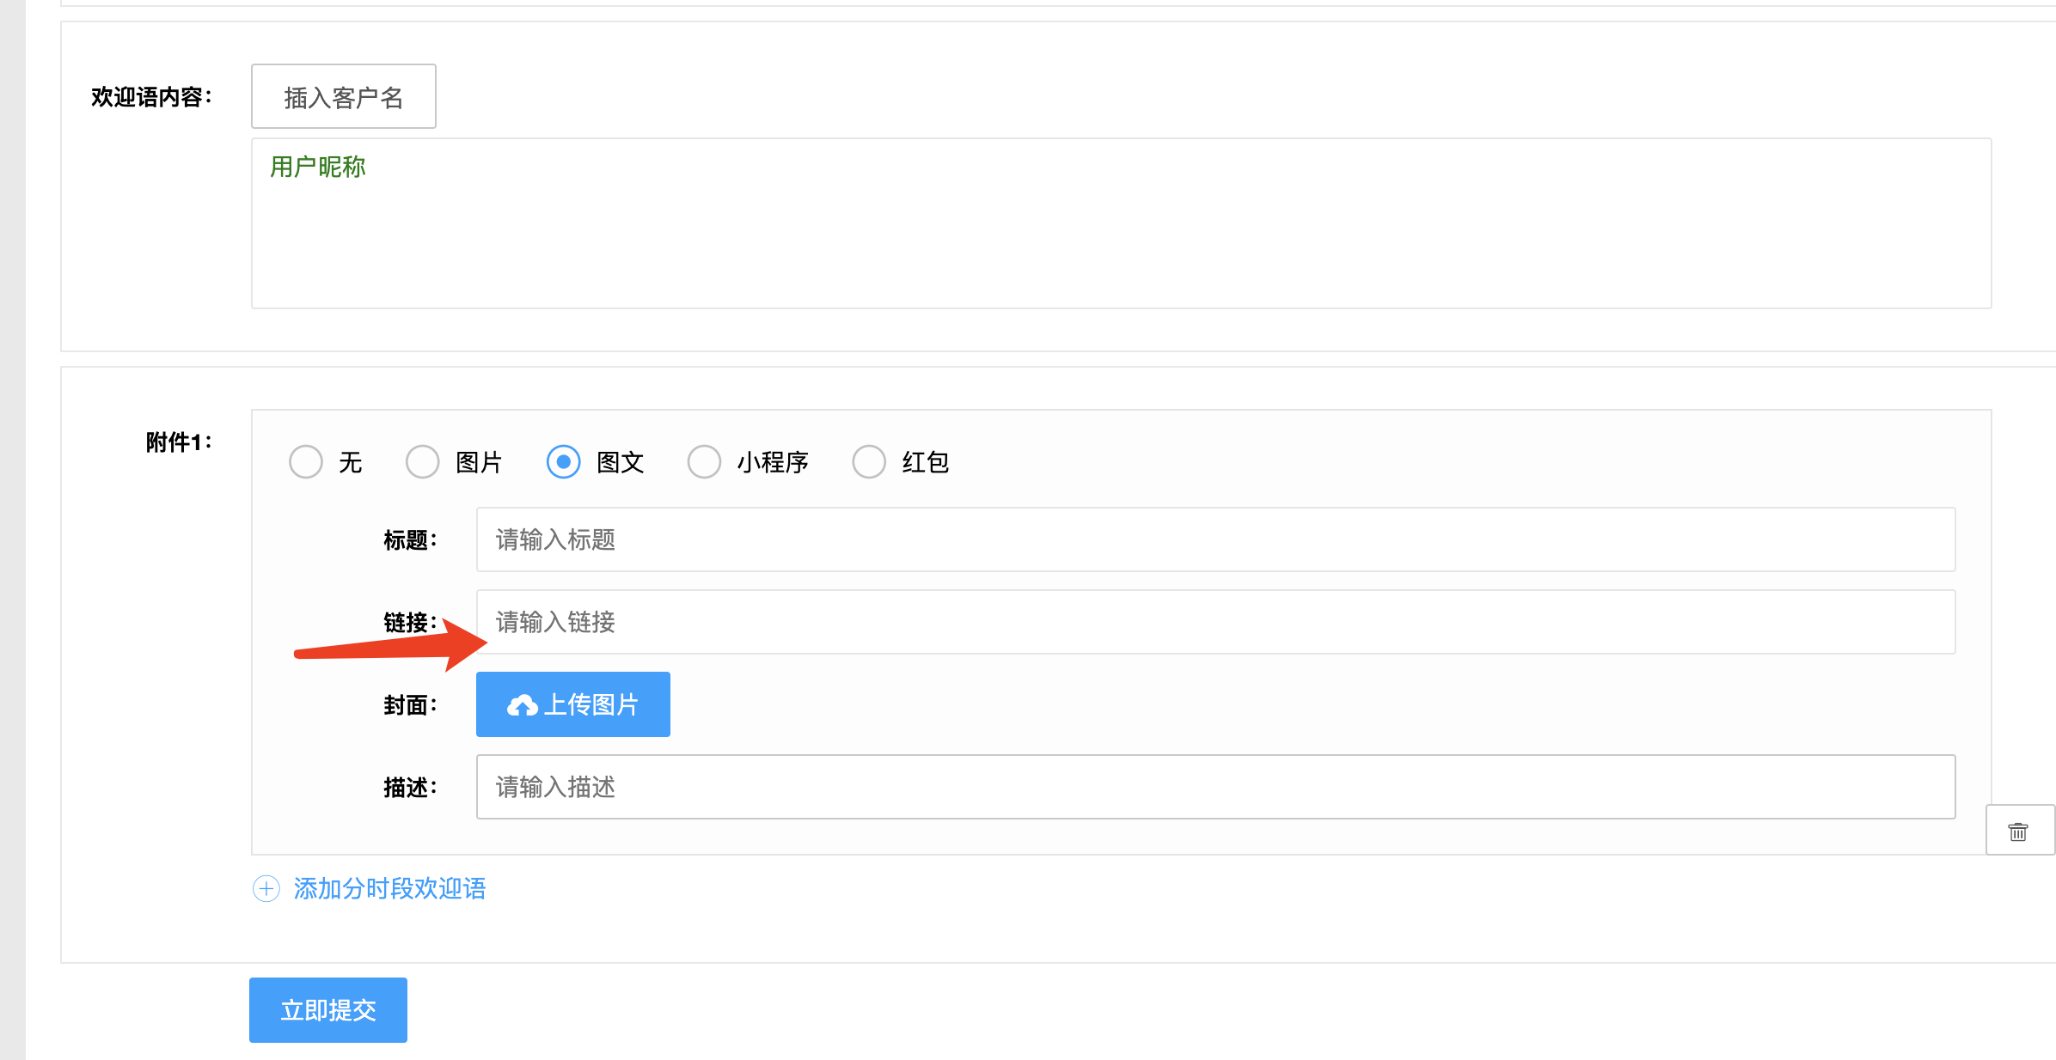The height and width of the screenshot is (1060, 2056).
Task: Submit the form with 立即提交
Action: click(328, 1010)
